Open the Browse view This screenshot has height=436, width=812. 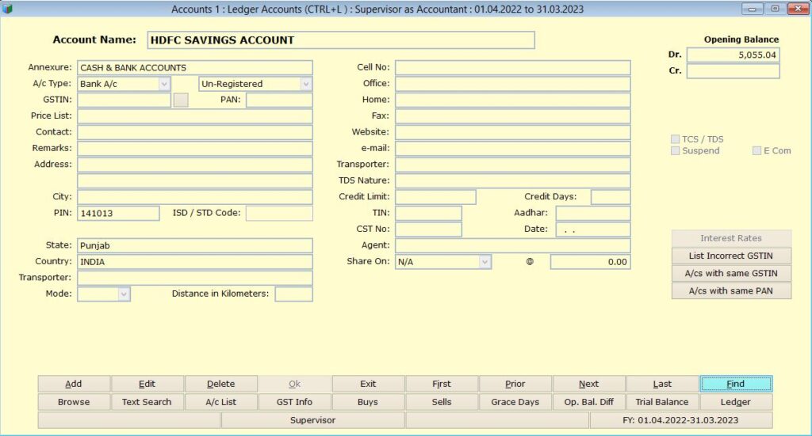pos(74,402)
